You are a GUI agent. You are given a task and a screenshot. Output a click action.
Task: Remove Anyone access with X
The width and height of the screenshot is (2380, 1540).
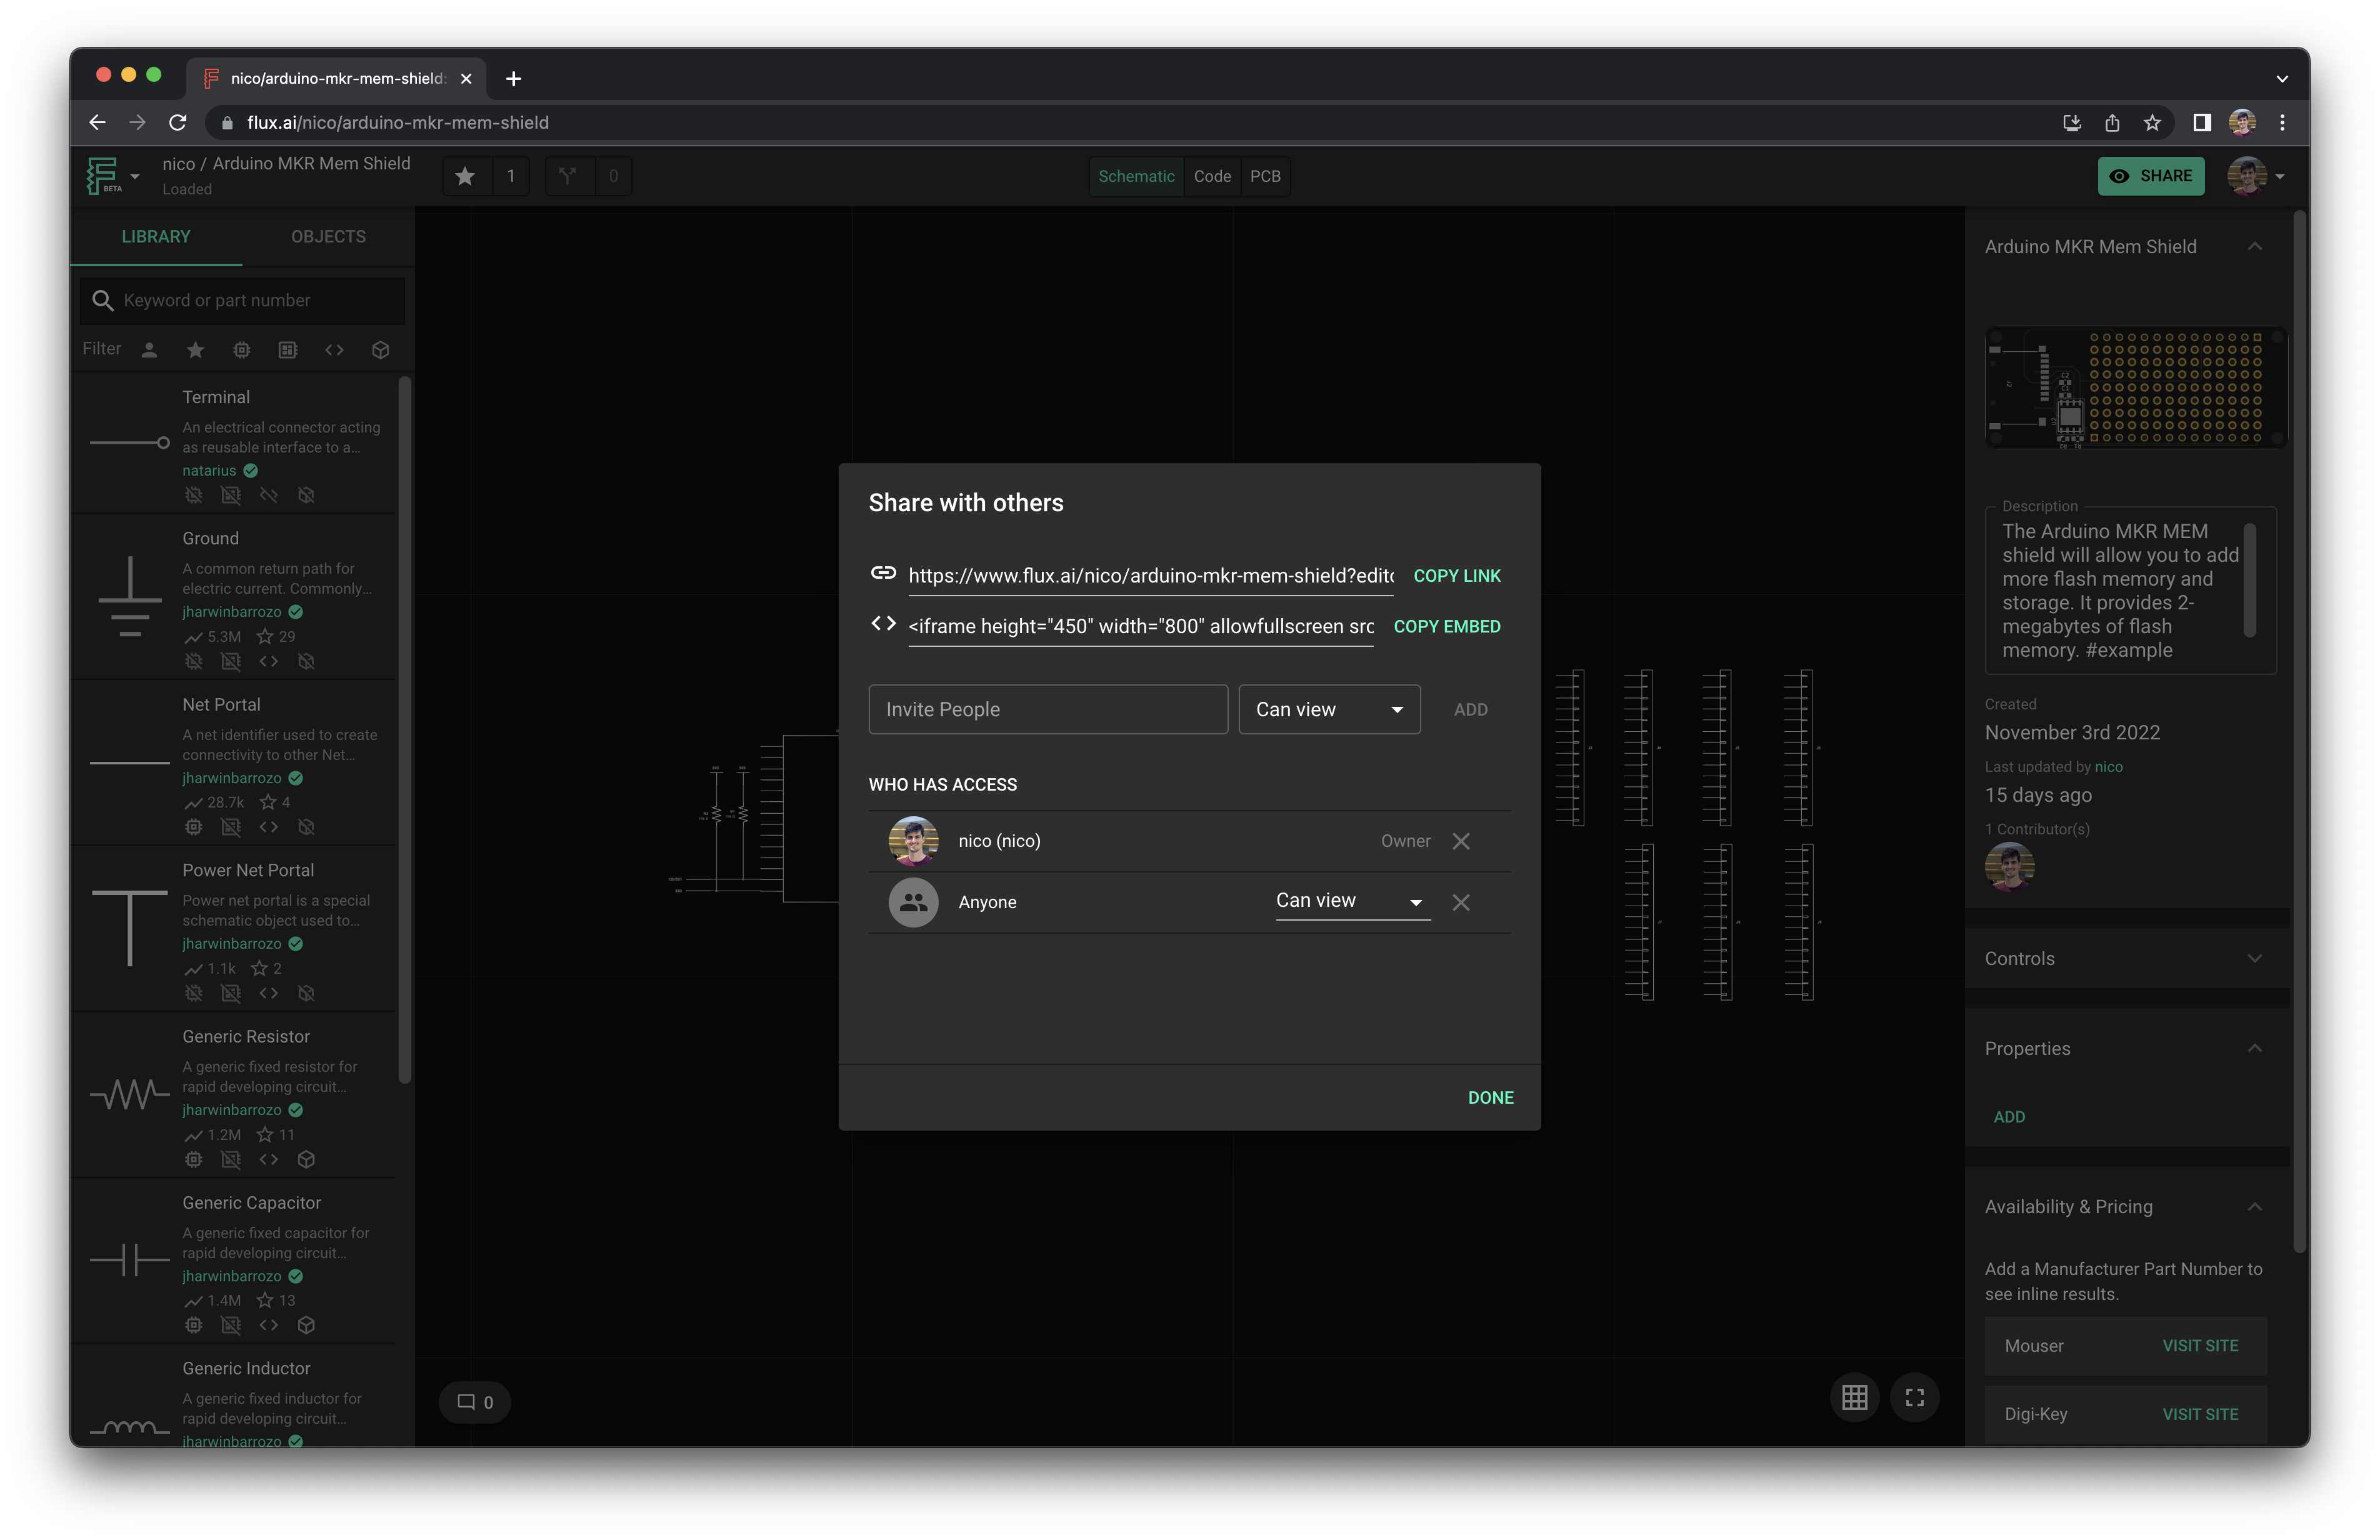(x=1461, y=902)
